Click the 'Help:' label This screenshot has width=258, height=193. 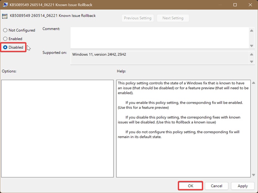122,71
